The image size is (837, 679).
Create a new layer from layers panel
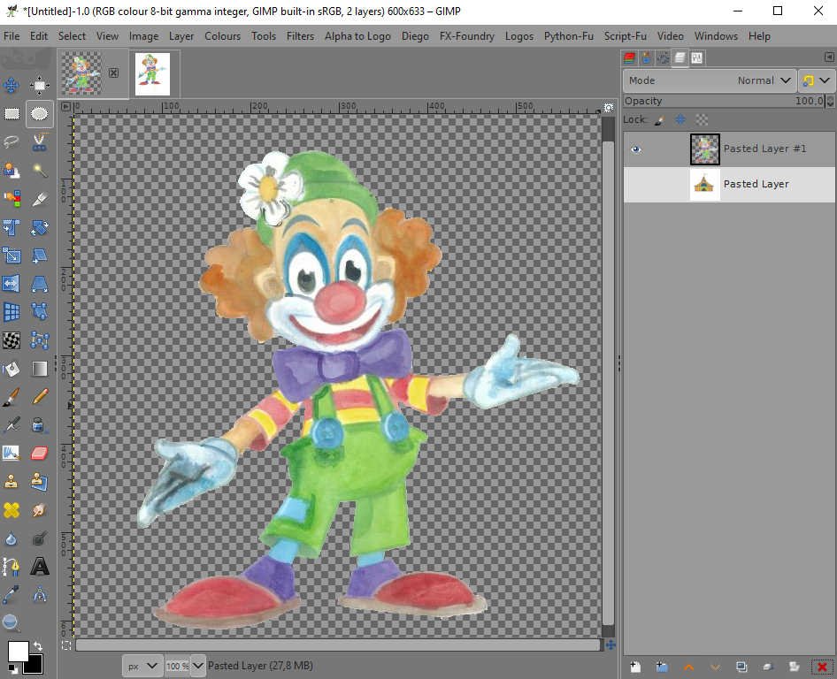pyautogui.click(x=634, y=666)
